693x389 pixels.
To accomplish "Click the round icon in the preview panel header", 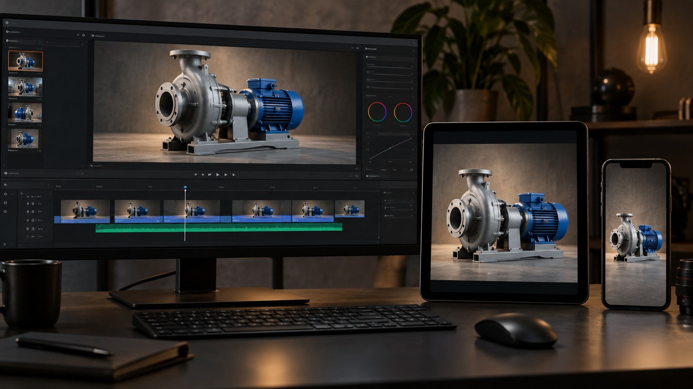I will tap(93, 35).
